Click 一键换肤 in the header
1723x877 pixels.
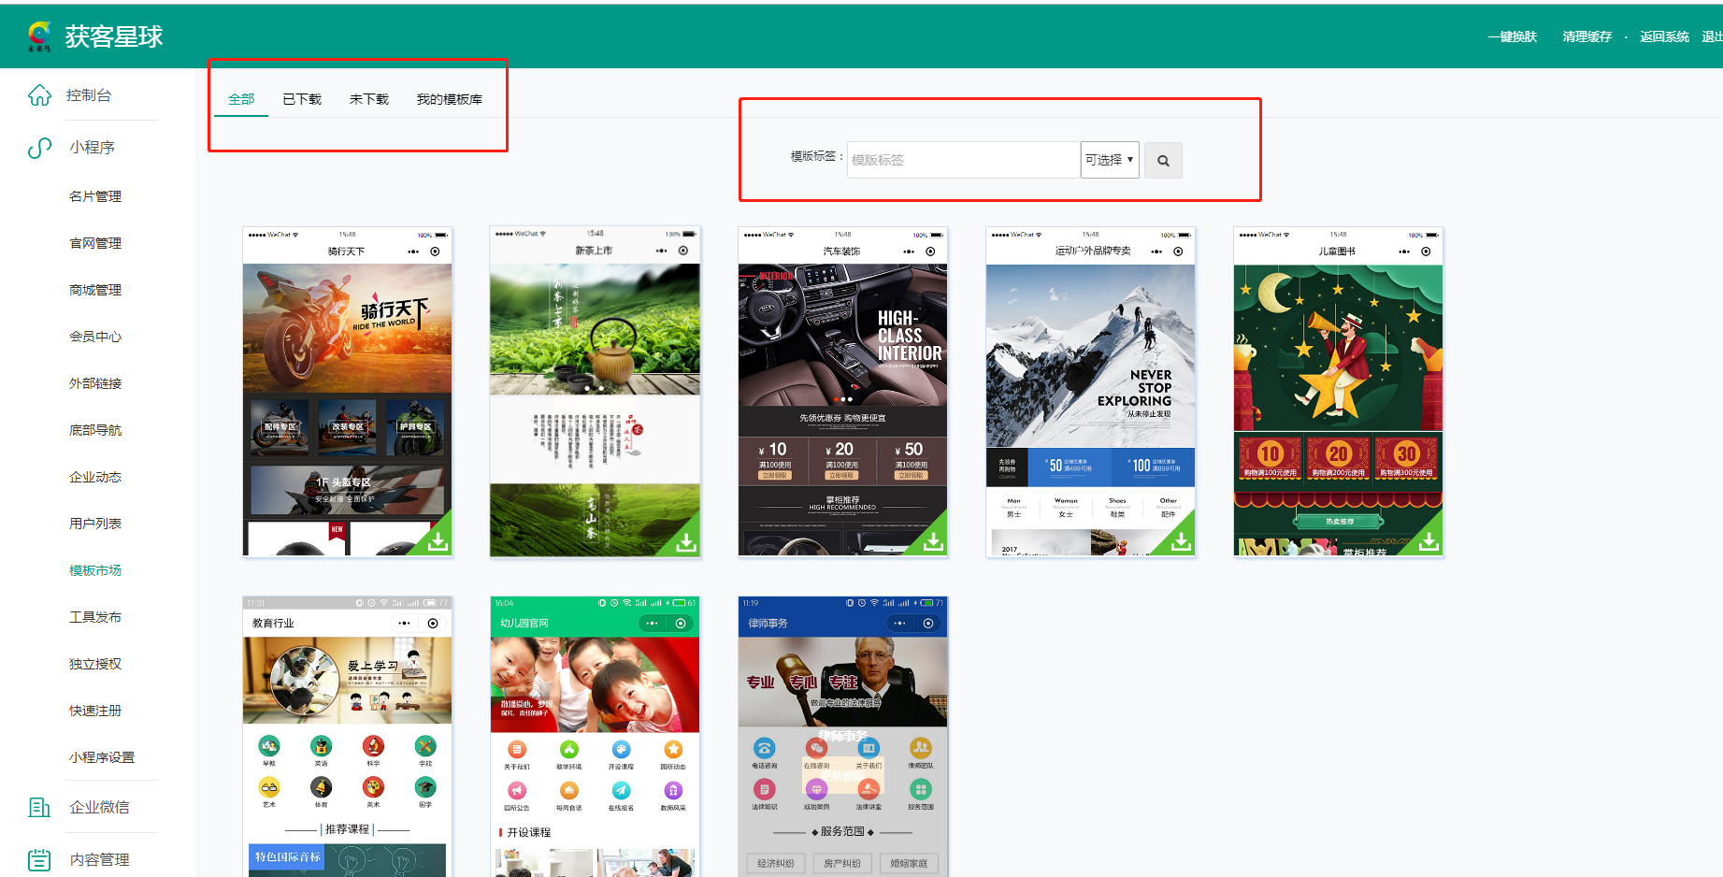[x=1513, y=36]
